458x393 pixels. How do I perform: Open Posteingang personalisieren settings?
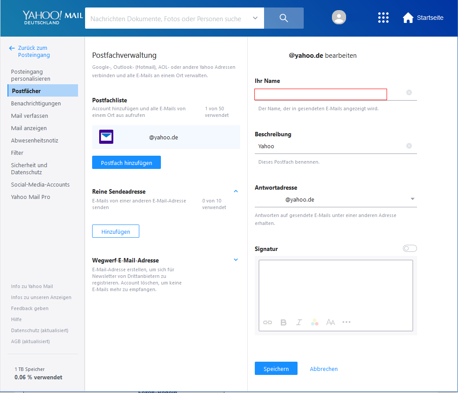31,75
